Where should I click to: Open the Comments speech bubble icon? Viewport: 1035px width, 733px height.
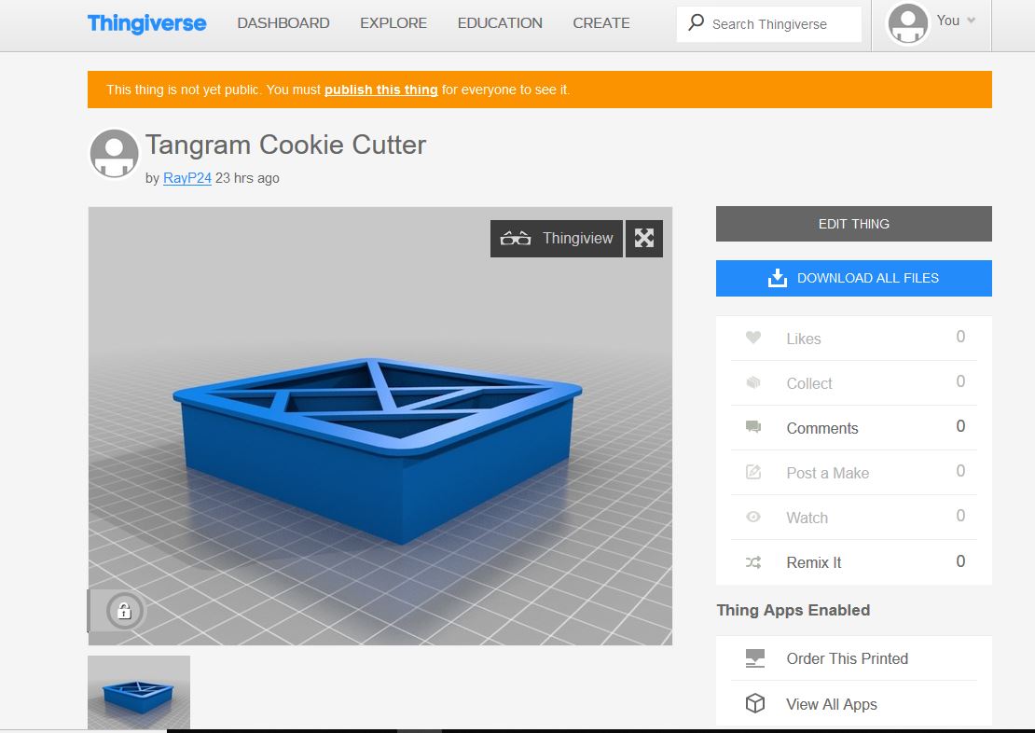pyautogui.click(x=753, y=427)
